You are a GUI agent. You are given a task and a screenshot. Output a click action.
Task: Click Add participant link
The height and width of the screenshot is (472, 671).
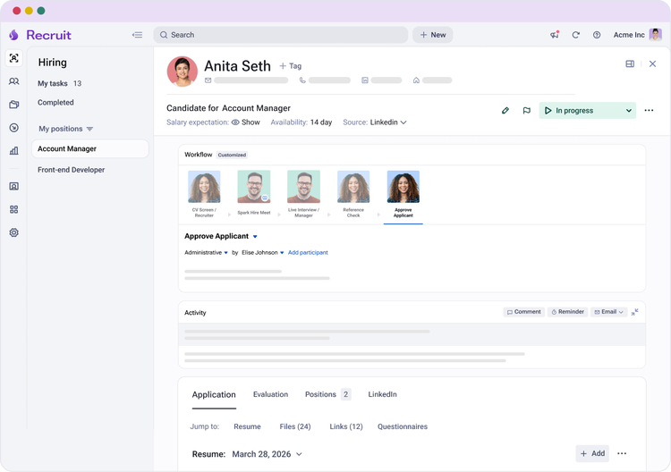[308, 253]
